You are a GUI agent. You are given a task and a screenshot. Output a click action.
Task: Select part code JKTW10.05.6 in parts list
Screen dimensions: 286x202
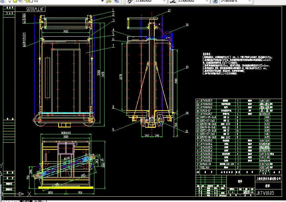[x=206, y=144]
